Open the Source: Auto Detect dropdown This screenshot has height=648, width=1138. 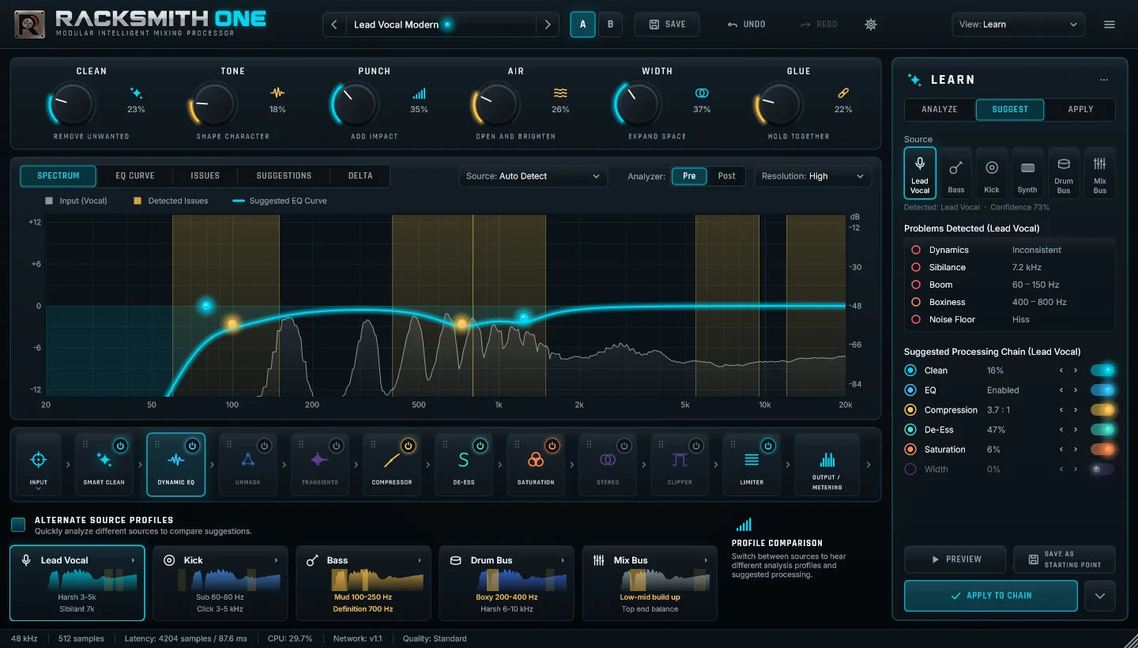(533, 176)
